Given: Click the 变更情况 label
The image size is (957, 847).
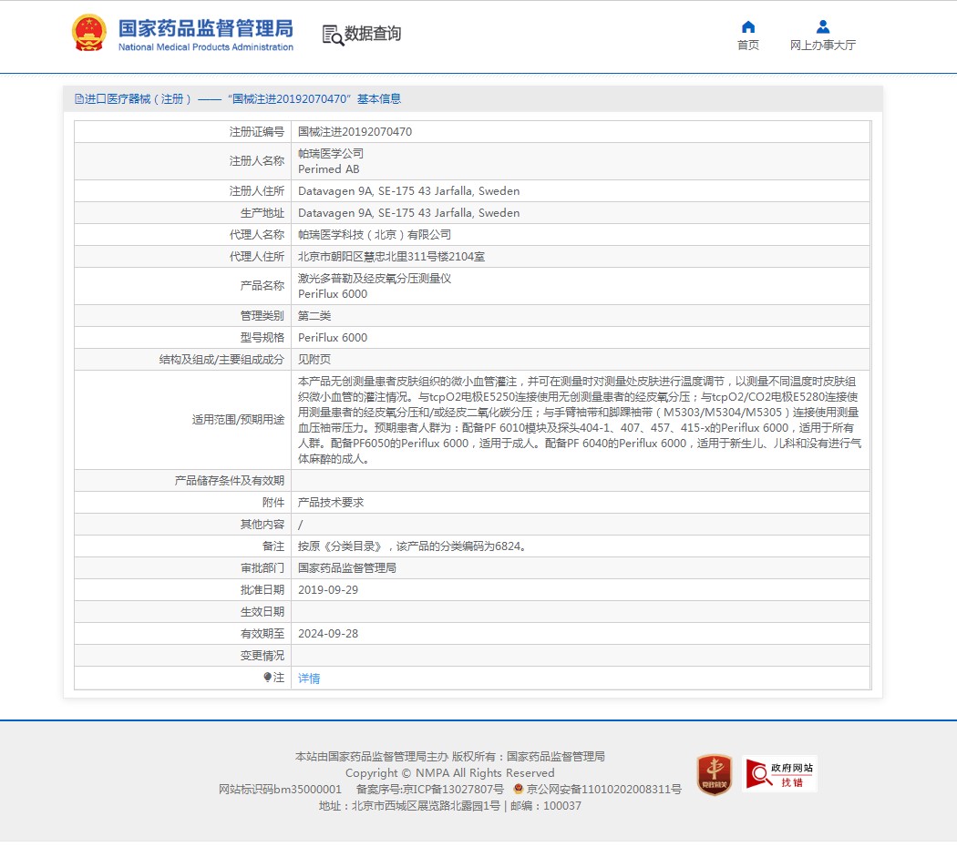Looking at the screenshot, I should (x=262, y=656).
